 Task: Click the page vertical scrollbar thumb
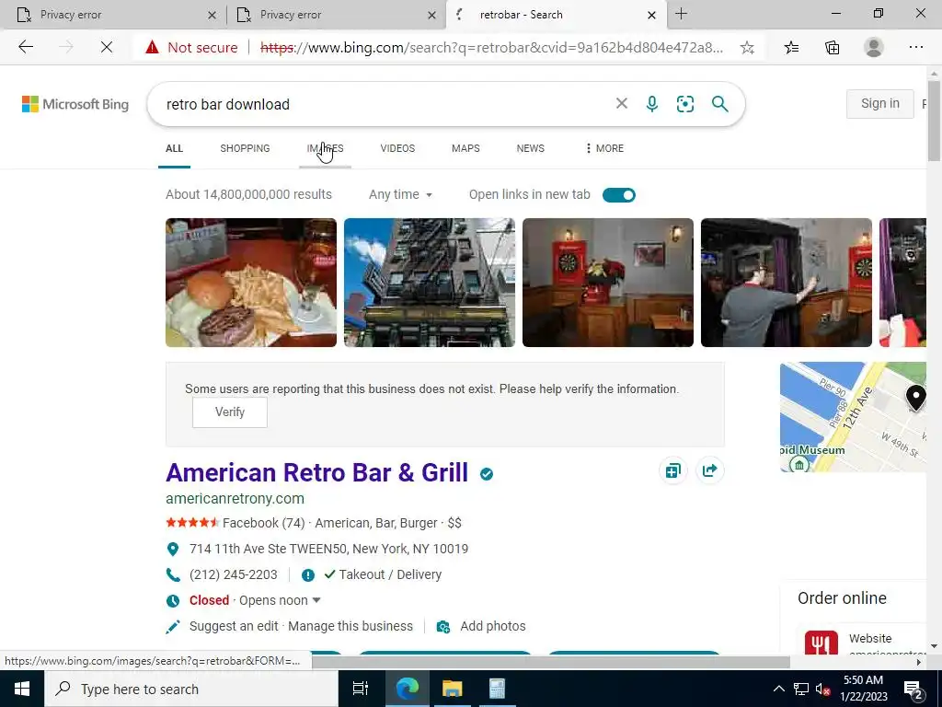(x=935, y=121)
